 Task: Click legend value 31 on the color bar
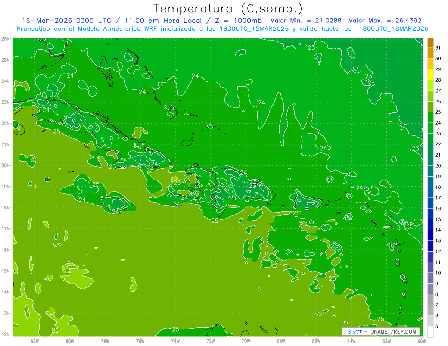(x=438, y=48)
